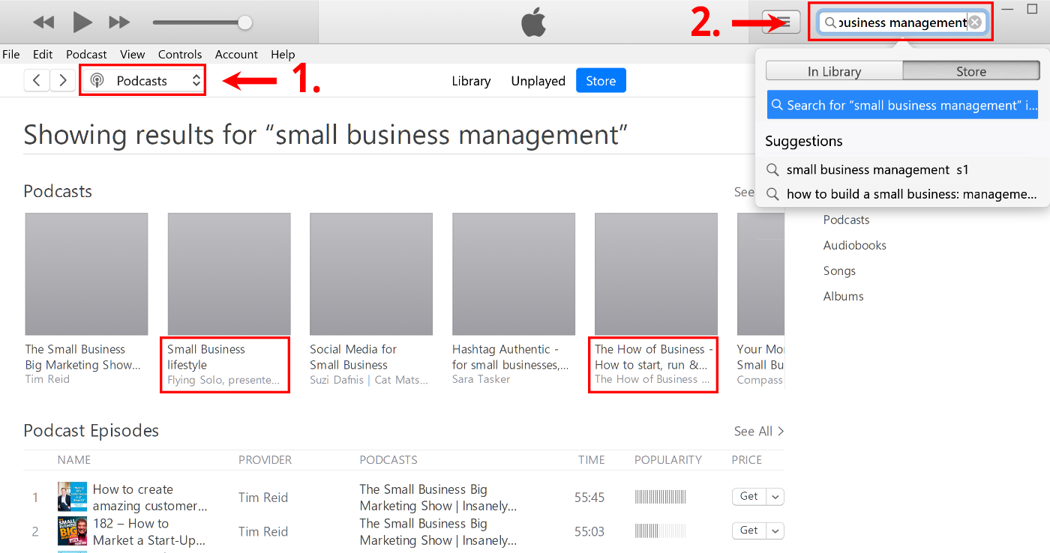Click the fast forward next button

coord(119,22)
